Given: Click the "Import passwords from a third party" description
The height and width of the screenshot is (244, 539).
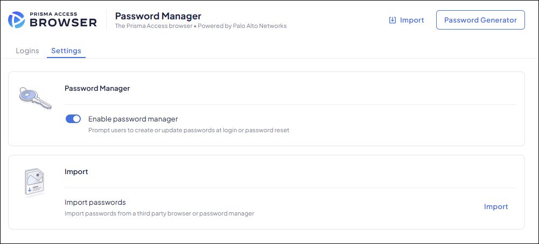Looking at the screenshot, I should [x=159, y=214].
